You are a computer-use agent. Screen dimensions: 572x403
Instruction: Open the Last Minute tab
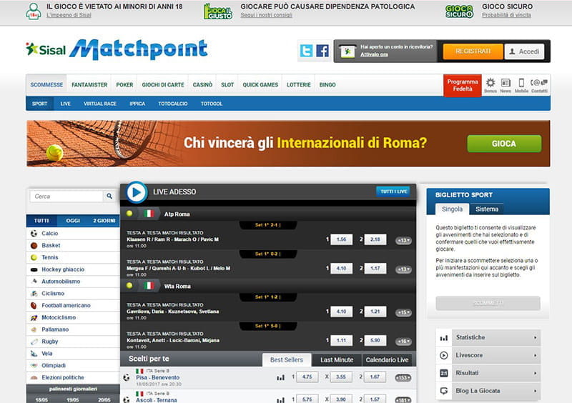pyautogui.click(x=337, y=360)
